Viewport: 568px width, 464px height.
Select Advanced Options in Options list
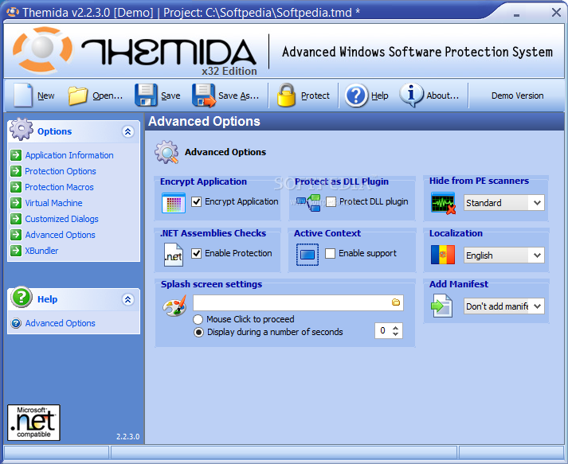60,235
